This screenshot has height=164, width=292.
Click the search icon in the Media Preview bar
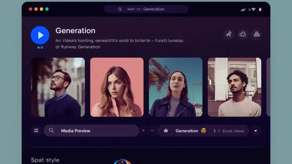click(51, 130)
